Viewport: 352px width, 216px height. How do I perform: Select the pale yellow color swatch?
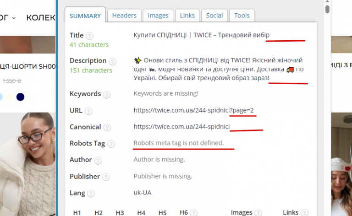10,97
